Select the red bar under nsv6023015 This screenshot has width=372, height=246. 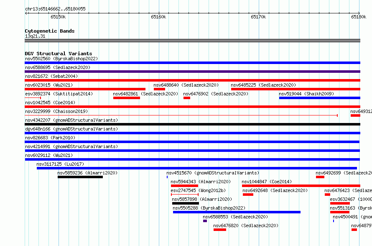pyautogui.click(x=85, y=89)
